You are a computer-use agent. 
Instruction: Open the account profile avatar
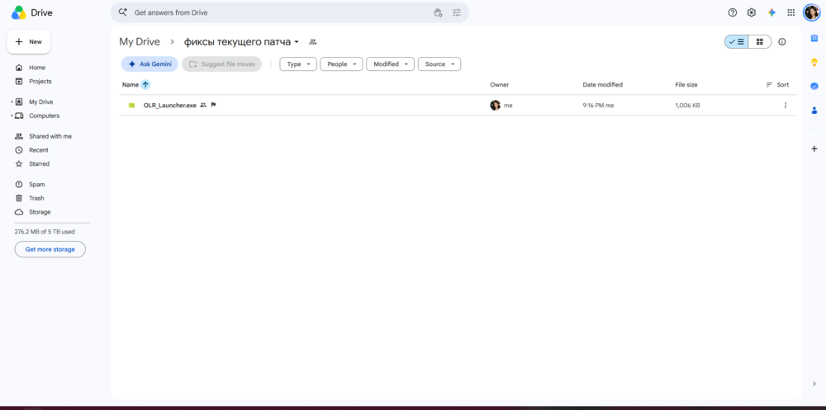click(811, 12)
